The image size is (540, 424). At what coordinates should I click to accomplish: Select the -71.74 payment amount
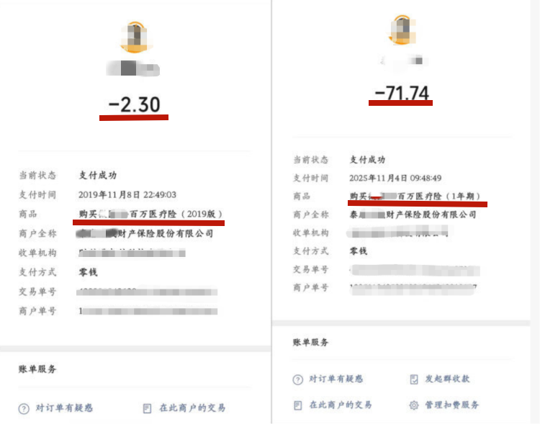click(x=402, y=93)
